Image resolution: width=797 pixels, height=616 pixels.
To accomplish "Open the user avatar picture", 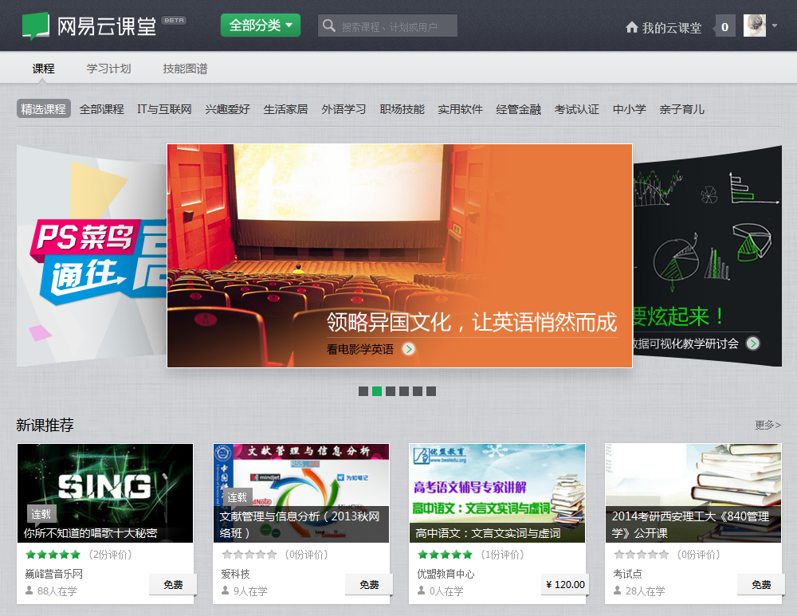I will click(x=754, y=26).
